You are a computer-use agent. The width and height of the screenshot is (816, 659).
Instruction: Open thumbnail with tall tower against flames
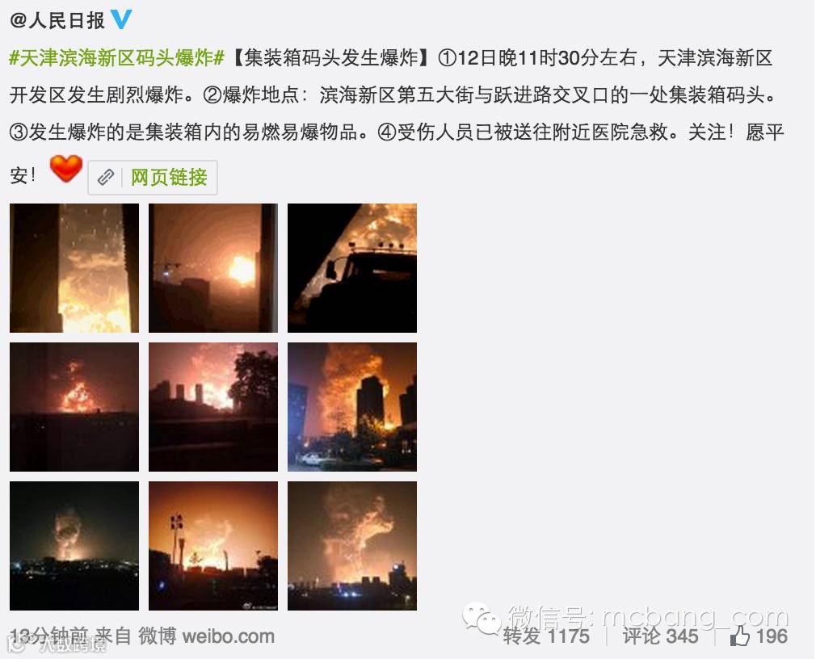[x=352, y=407]
